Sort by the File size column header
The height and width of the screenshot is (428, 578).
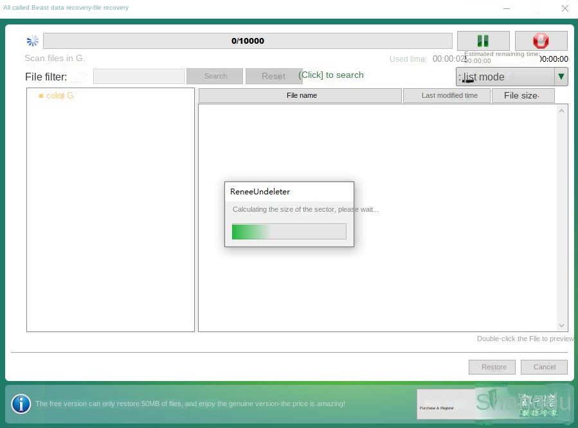pos(521,95)
